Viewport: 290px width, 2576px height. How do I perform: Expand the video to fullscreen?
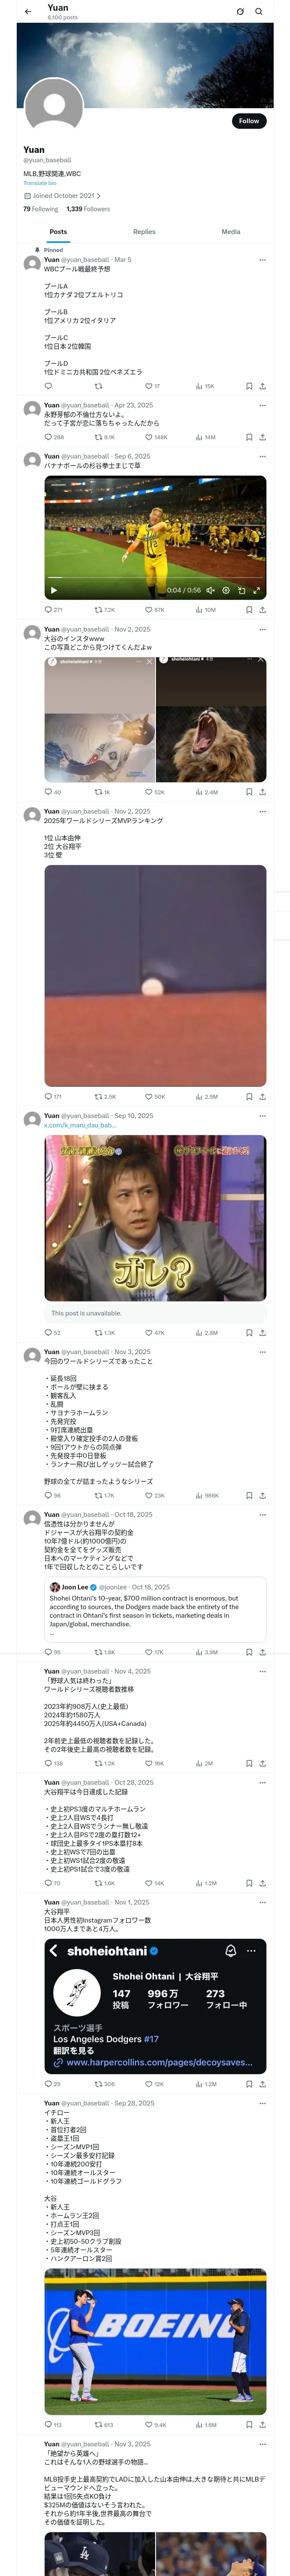point(256,590)
